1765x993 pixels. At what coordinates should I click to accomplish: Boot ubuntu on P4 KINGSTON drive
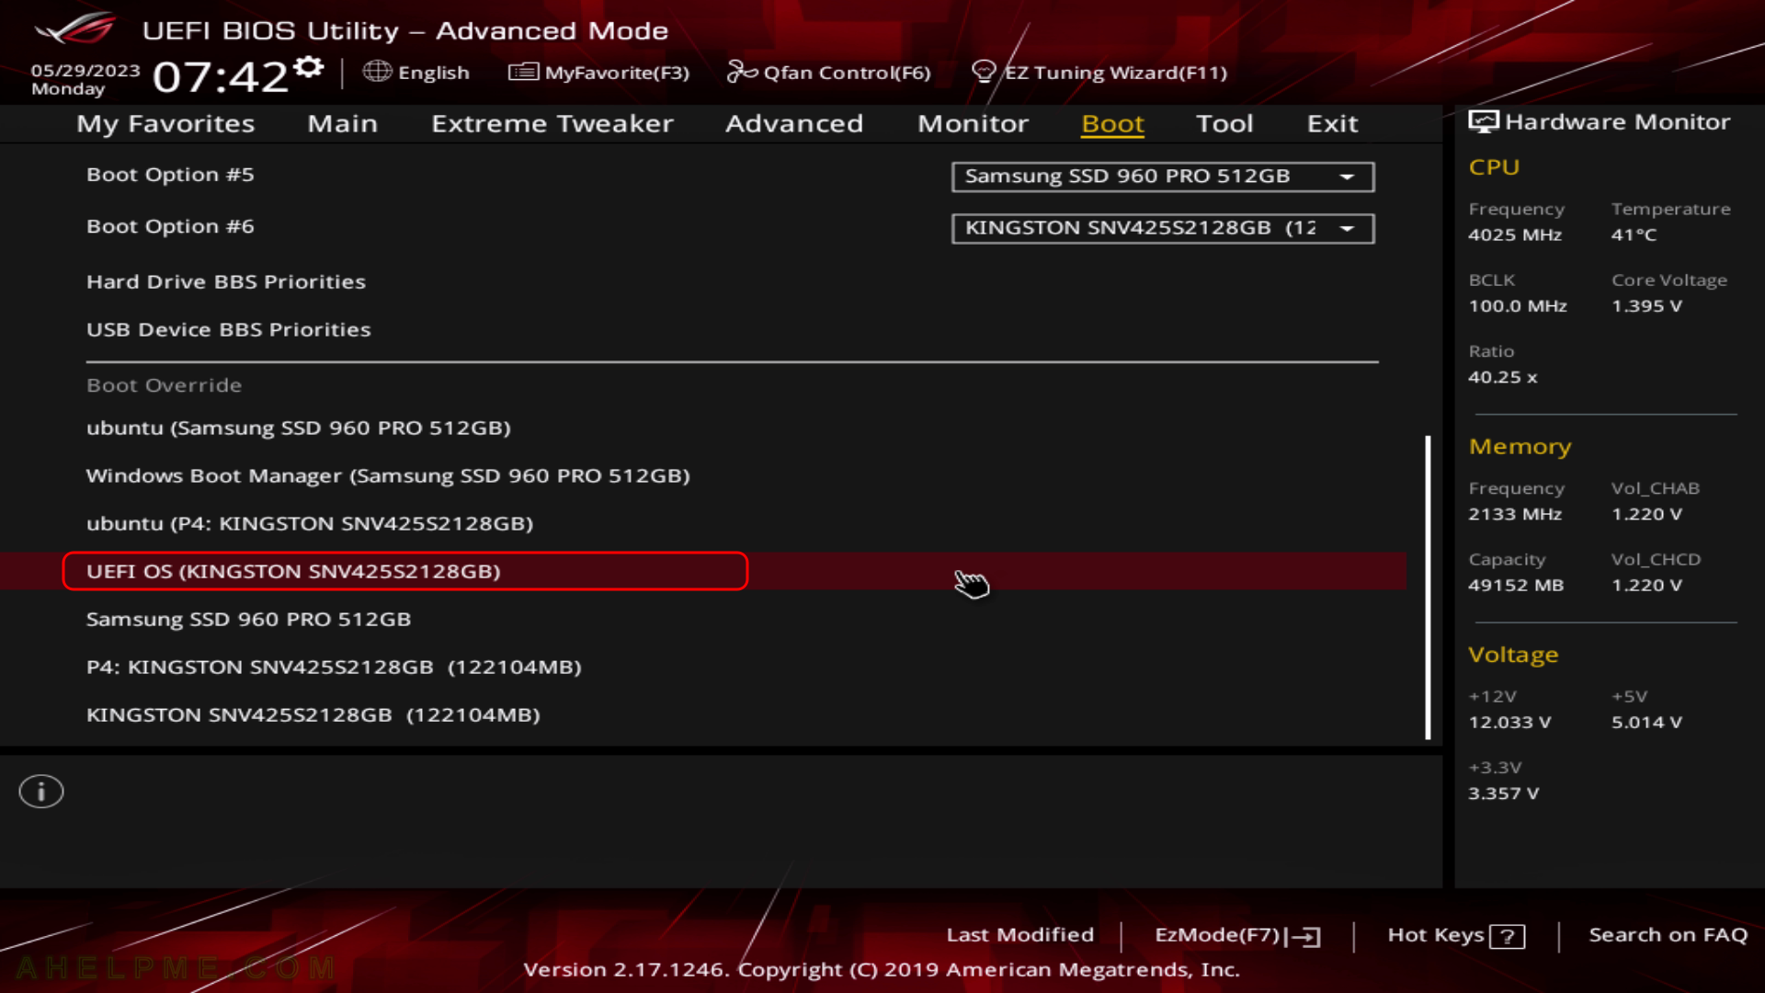pos(310,523)
